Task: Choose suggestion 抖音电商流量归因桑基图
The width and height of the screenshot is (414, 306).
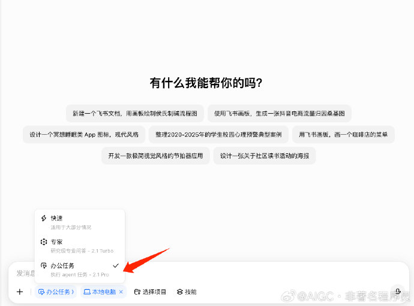Action: tap(280, 113)
